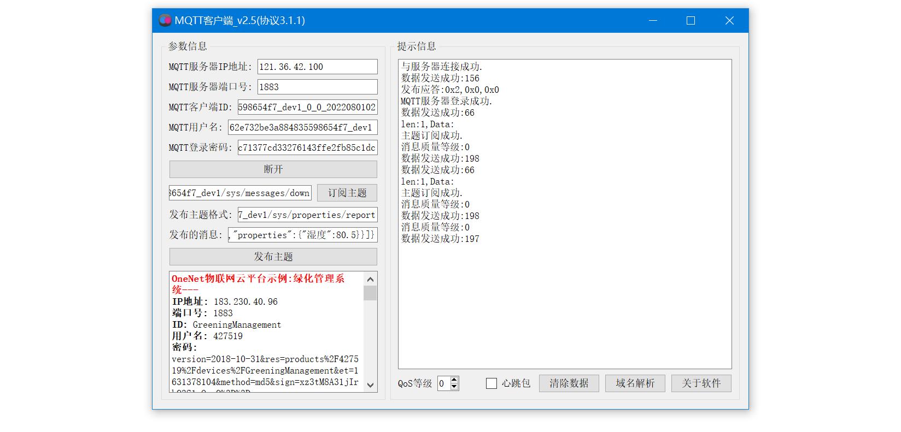The height and width of the screenshot is (432, 901).
Task: Click the 心跳包 label text
Action: (516, 383)
